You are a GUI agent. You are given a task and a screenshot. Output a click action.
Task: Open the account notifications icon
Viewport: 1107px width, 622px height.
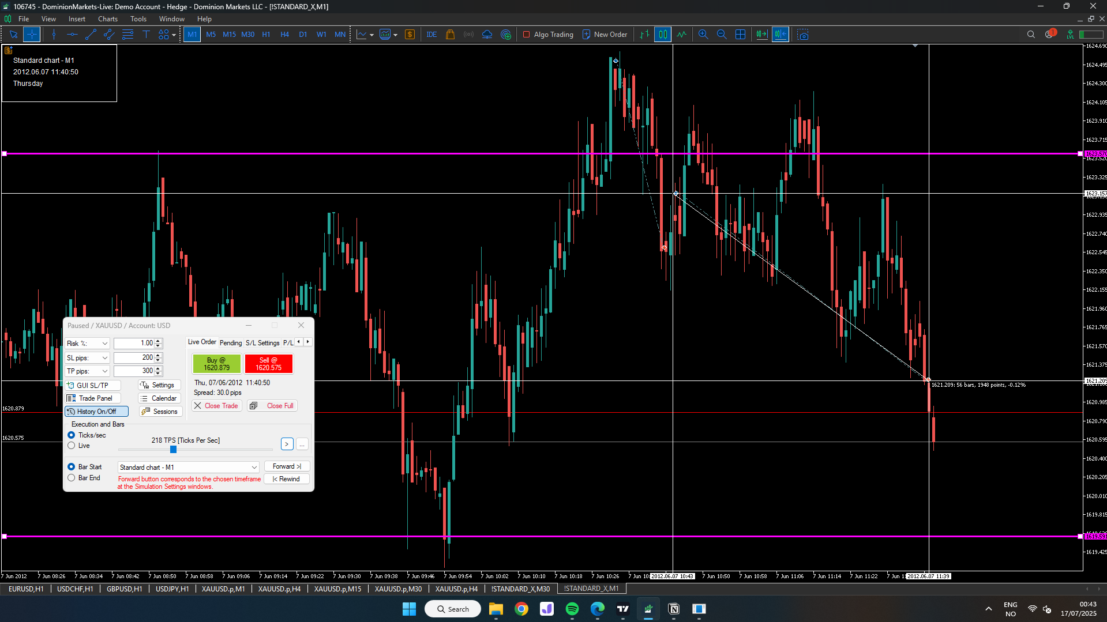1050,34
